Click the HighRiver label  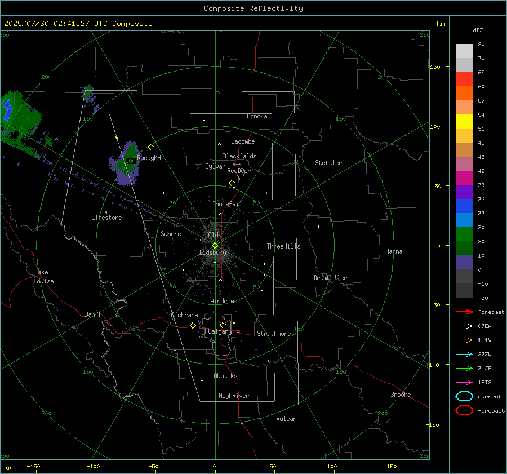pos(234,396)
